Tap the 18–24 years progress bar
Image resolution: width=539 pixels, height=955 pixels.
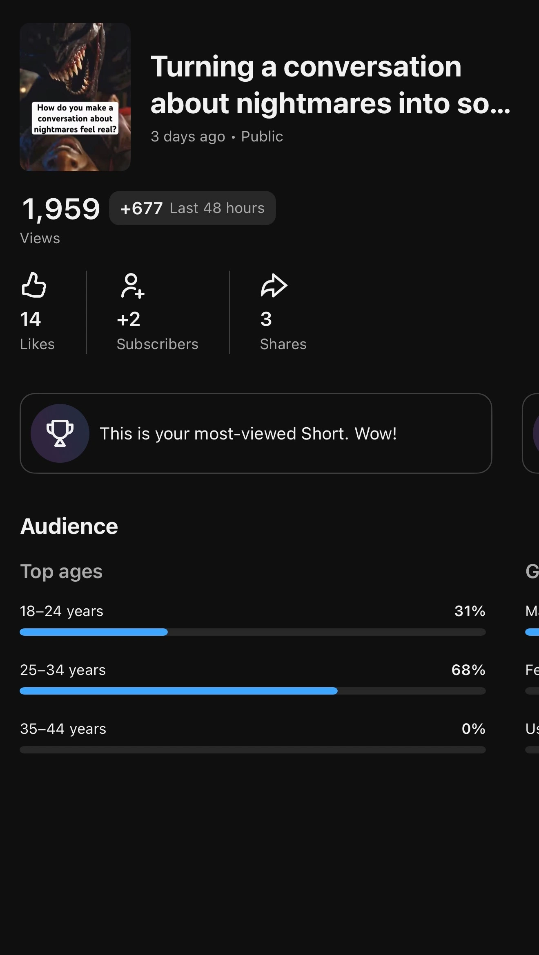253,632
